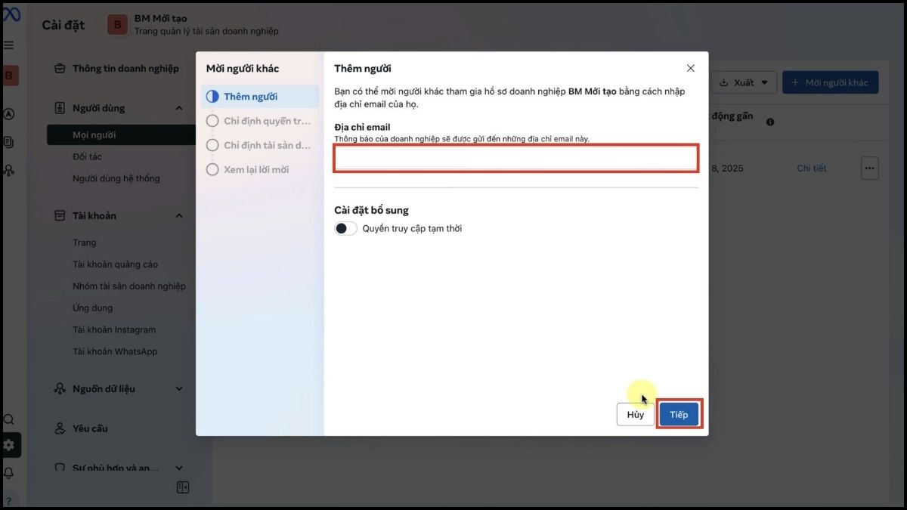The width and height of the screenshot is (907, 510).
Task: Expand the Sự phù hợp và an... section
Action: click(179, 468)
